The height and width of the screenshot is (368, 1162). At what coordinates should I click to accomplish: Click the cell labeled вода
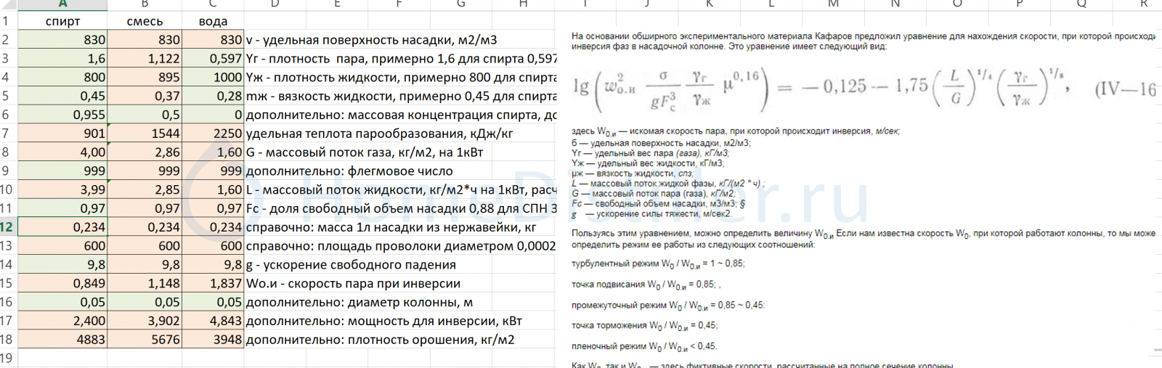pyautogui.click(x=213, y=21)
